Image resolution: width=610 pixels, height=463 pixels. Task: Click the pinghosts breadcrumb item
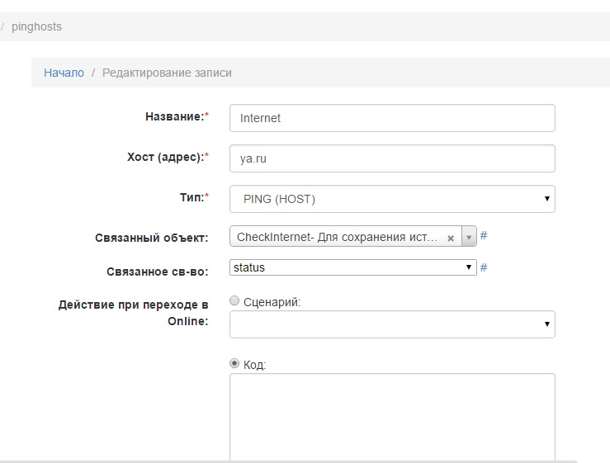click(36, 26)
